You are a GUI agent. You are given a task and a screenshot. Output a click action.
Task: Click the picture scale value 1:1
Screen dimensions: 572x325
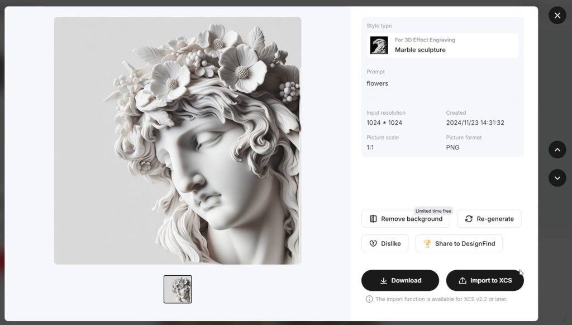[370, 148]
